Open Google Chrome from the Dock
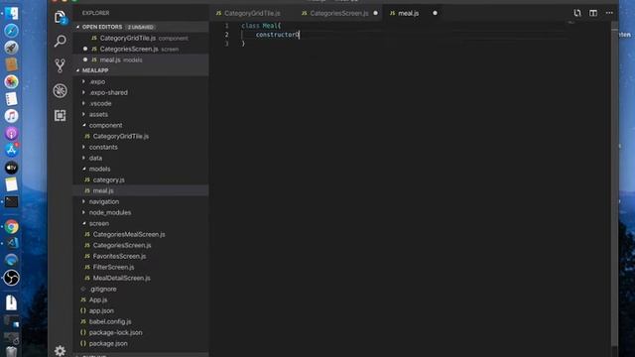635x357 pixels. pyautogui.click(x=11, y=227)
